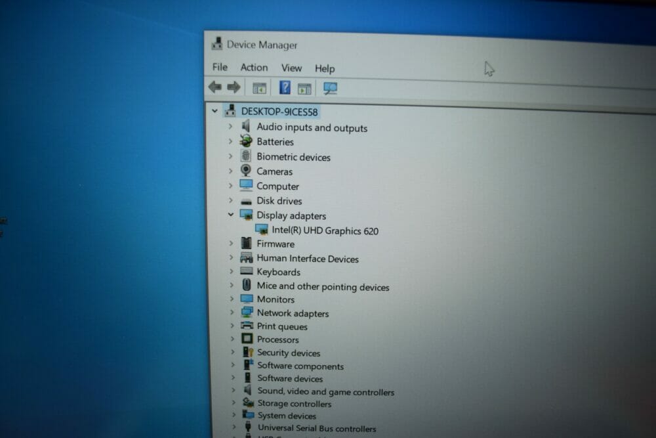The height and width of the screenshot is (438, 656).
Task: Select the Security devices label
Action: click(x=289, y=353)
